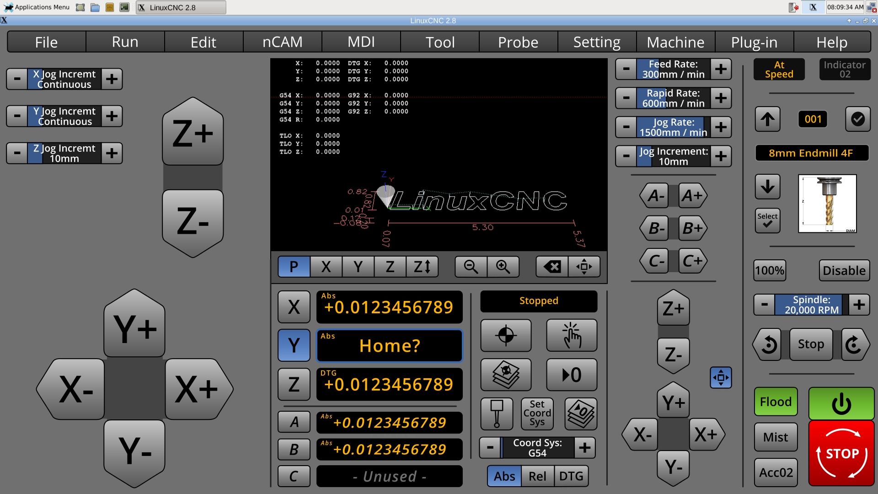
Task: Switch DRO to DTG mode
Action: click(571, 476)
